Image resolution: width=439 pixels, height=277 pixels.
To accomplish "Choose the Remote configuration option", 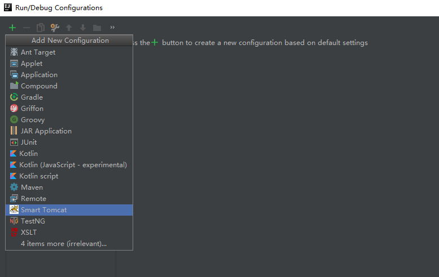I will pos(33,199).
